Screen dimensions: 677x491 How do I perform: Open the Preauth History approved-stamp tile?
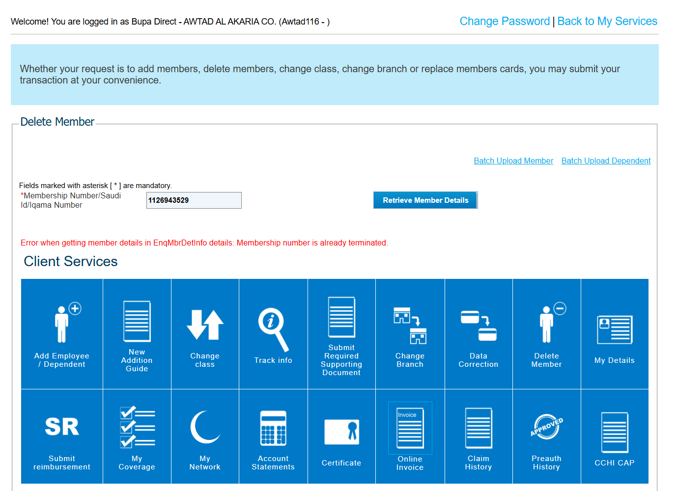[546, 436]
